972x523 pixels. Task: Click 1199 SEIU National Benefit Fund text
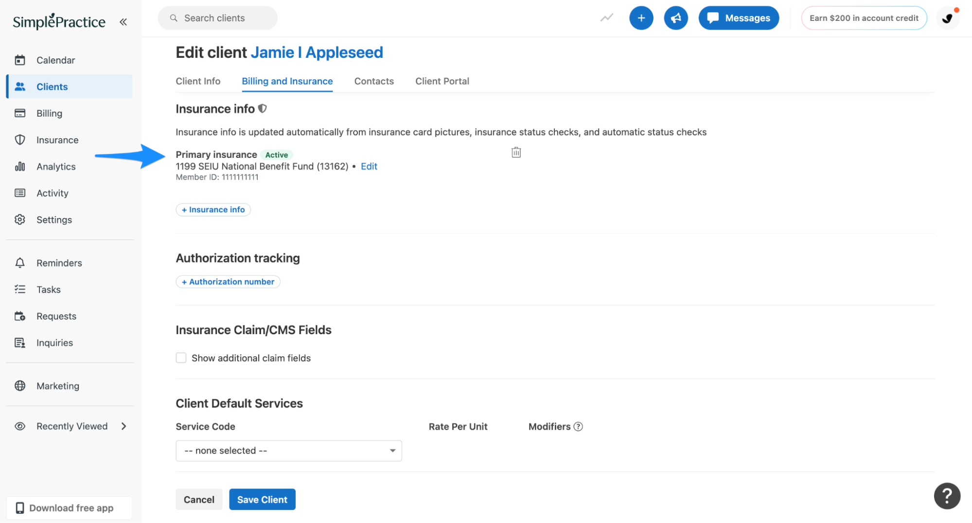(262, 167)
